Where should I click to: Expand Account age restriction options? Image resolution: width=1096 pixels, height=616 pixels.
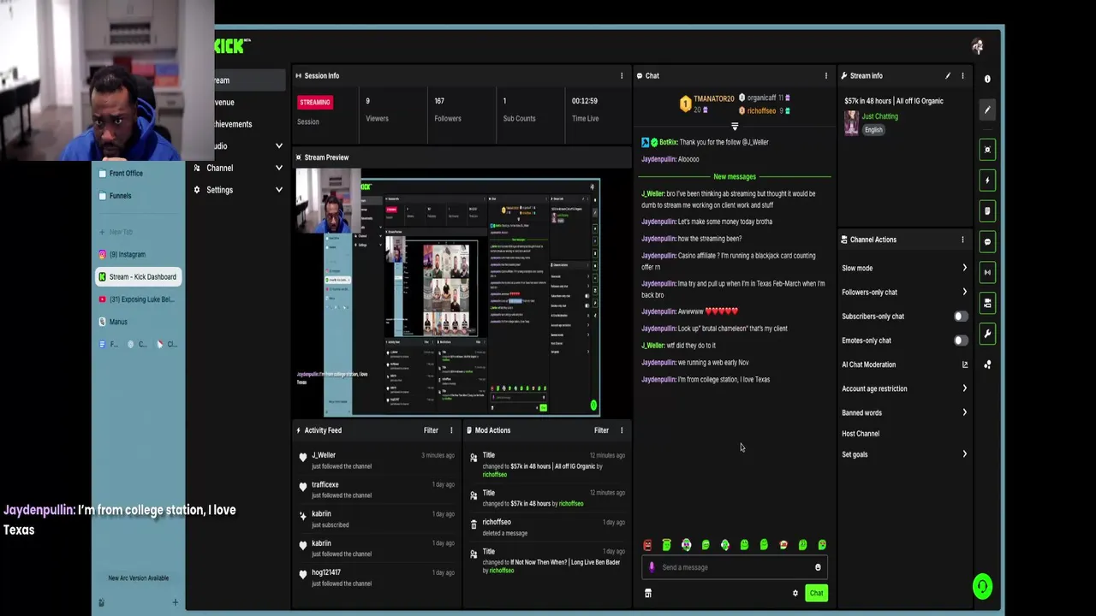(964, 388)
